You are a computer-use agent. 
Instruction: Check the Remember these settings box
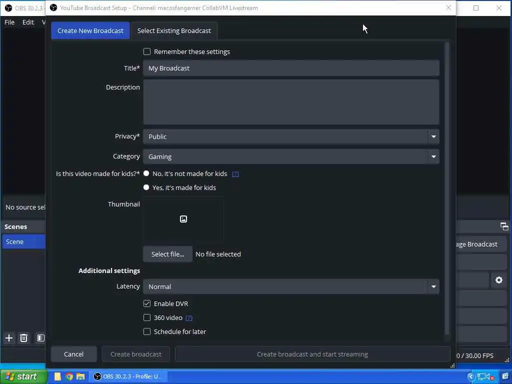[147, 51]
